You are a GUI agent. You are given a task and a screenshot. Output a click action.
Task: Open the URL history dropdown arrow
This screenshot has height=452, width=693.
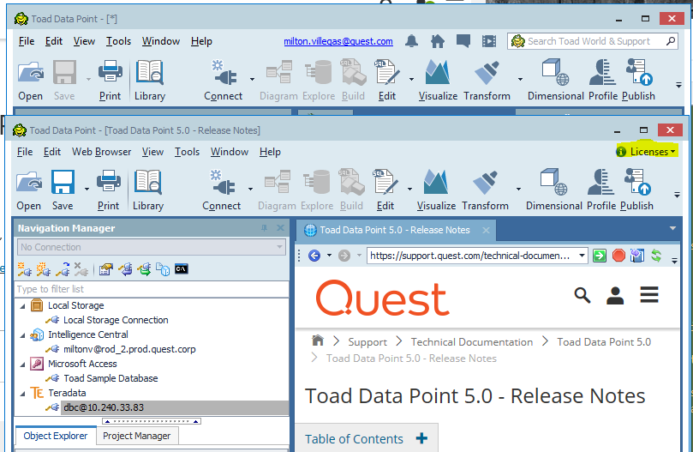pyautogui.click(x=582, y=256)
